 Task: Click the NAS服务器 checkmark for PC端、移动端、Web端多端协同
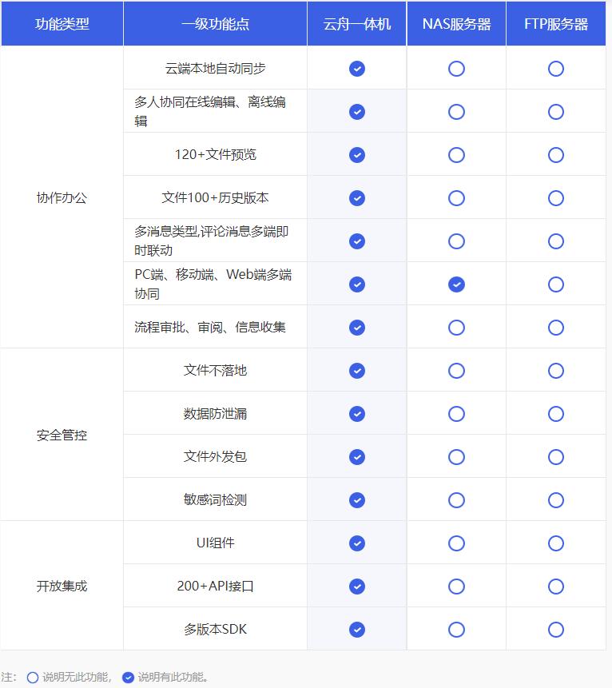click(x=456, y=284)
